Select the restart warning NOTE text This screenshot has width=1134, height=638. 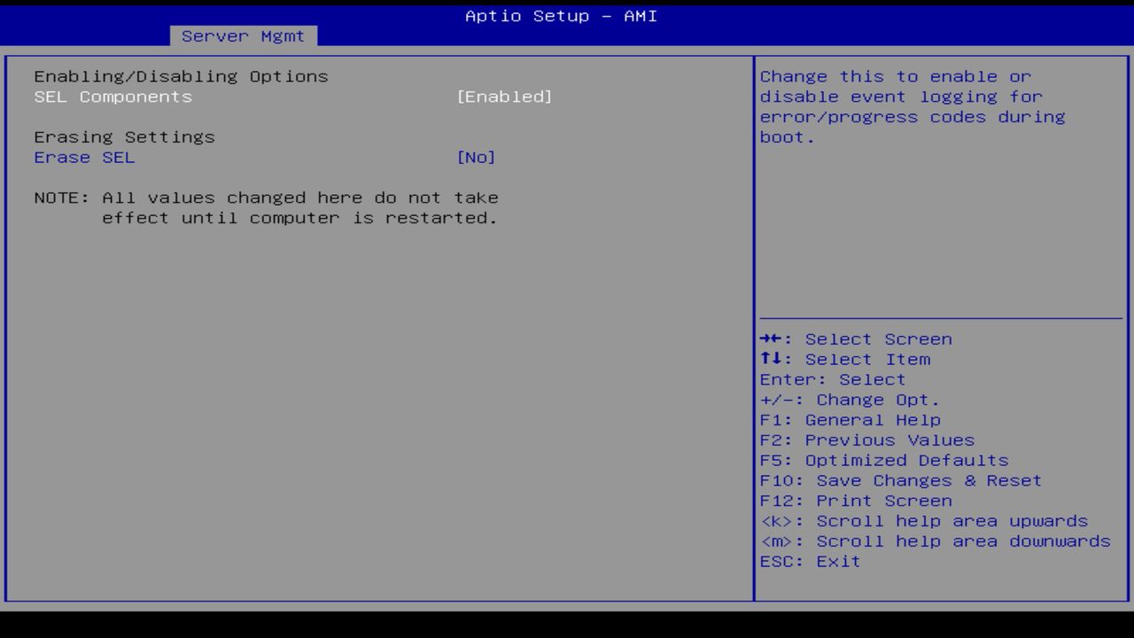266,207
